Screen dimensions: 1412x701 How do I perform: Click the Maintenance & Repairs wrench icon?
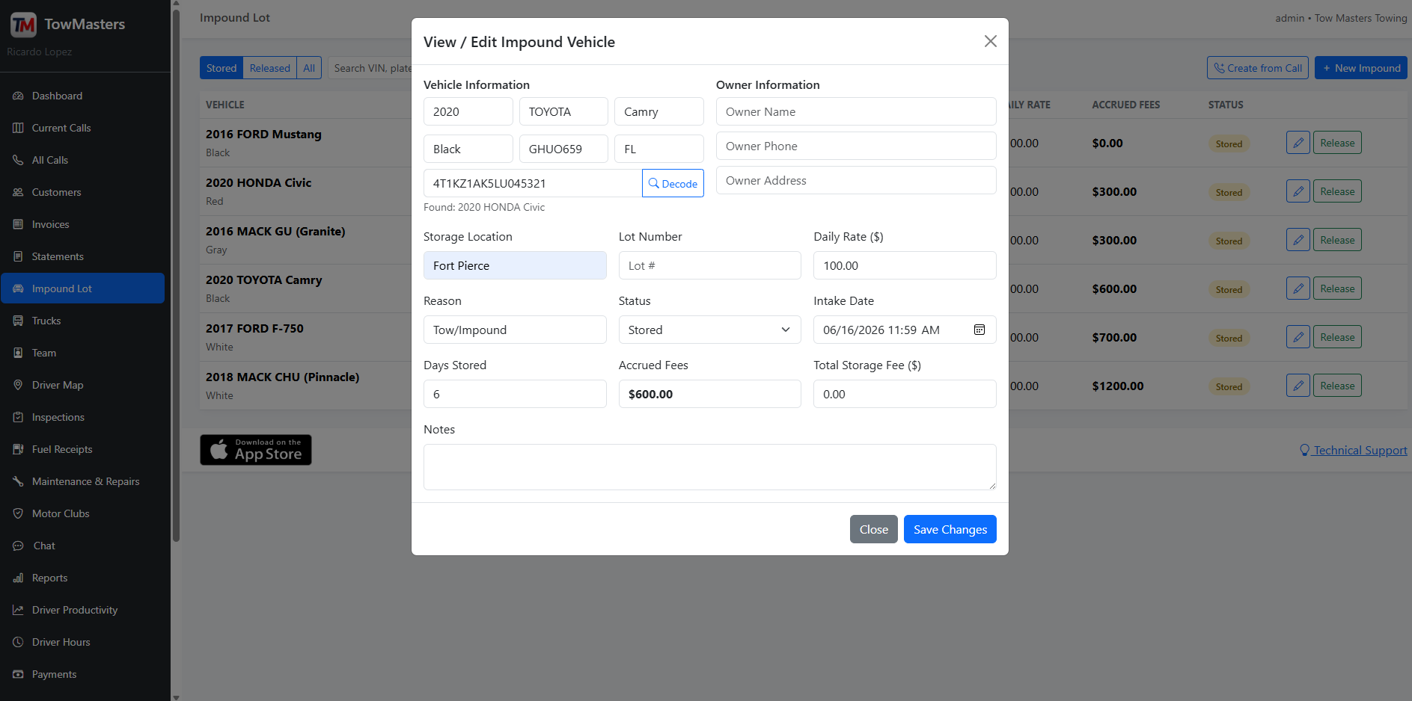18,481
